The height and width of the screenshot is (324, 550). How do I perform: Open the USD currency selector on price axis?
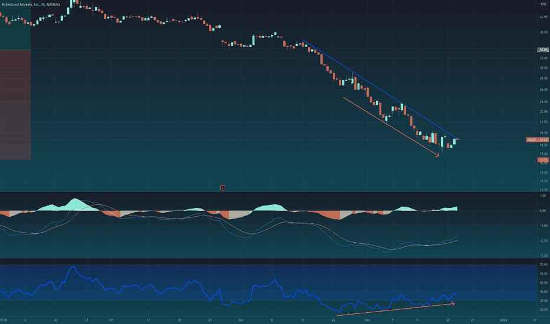(544, 4)
